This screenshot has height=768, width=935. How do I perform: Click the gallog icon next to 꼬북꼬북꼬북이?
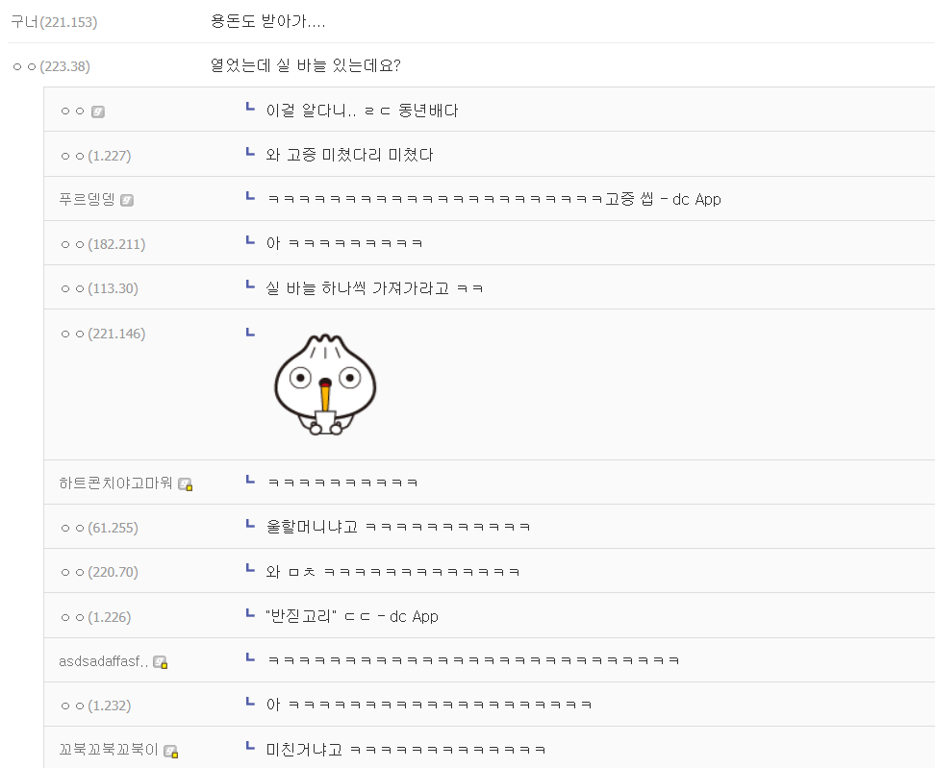(x=171, y=752)
